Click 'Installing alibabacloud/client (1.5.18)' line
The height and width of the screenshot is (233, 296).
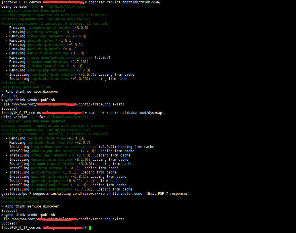pos(66,185)
